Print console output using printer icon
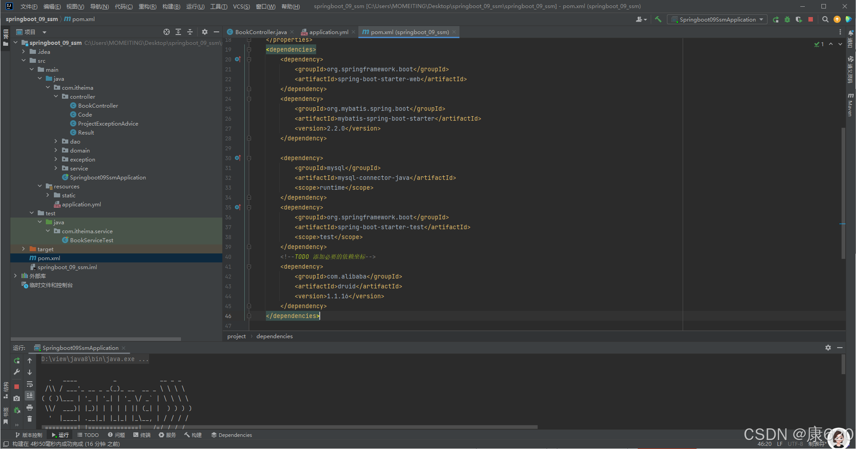The width and height of the screenshot is (856, 449). 30,407
